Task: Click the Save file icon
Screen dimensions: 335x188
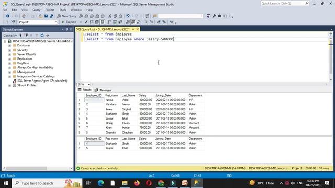Action: click(x=46, y=16)
